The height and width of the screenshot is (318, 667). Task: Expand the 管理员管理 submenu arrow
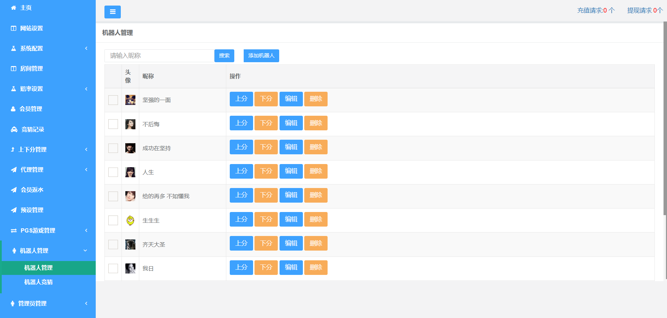coord(86,303)
